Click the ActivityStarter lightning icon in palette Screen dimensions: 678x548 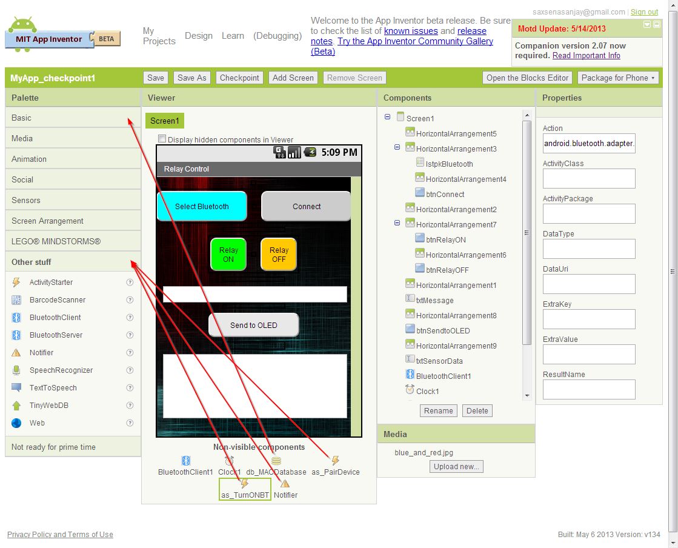(x=16, y=282)
